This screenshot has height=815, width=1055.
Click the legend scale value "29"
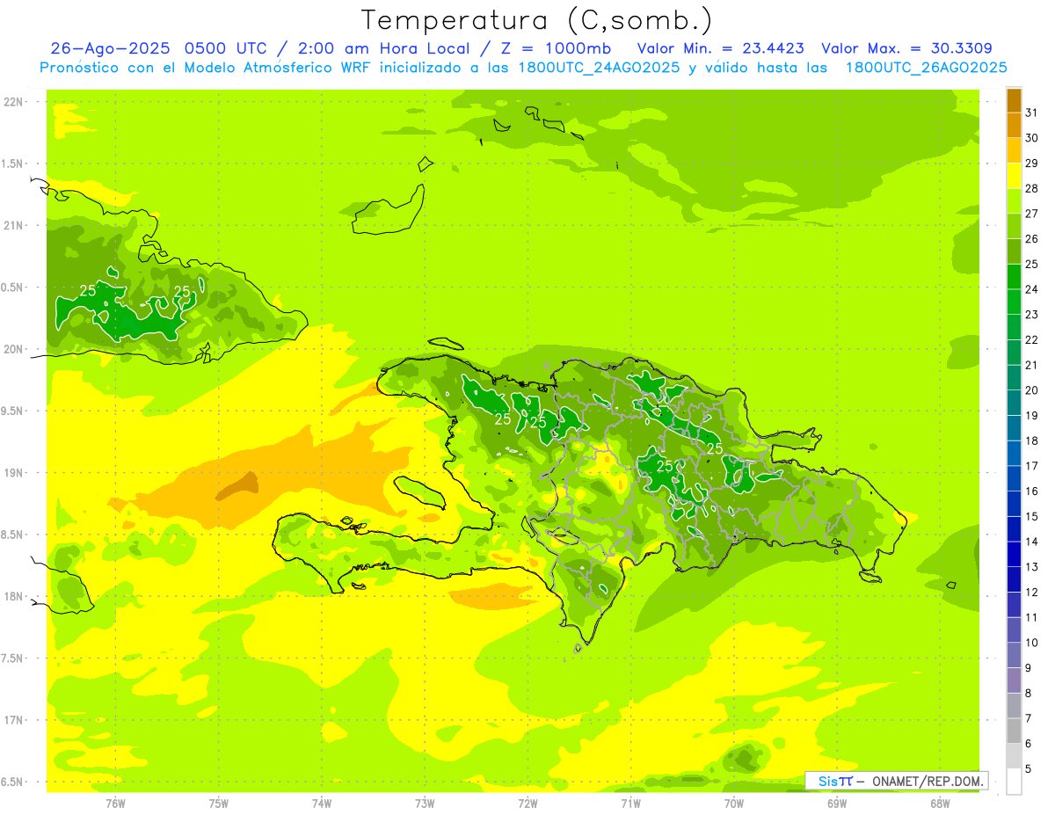coord(1032,163)
